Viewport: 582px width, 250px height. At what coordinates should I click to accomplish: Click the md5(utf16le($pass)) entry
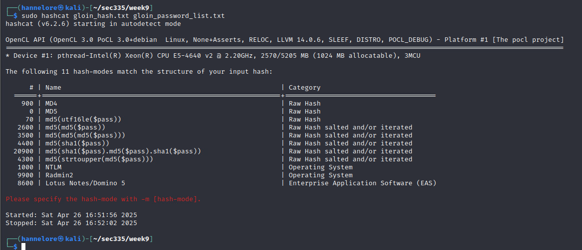[83, 120]
